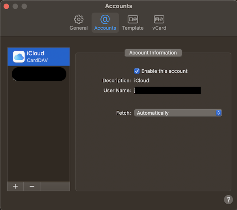Click the User Name field value
The height and width of the screenshot is (210, 237).
click(167, 91)
